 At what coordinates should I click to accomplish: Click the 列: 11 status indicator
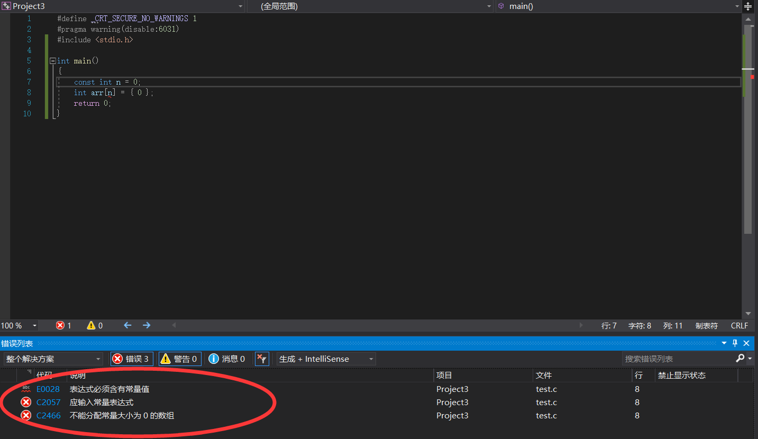pyautogui.click(x=673, y=325)
